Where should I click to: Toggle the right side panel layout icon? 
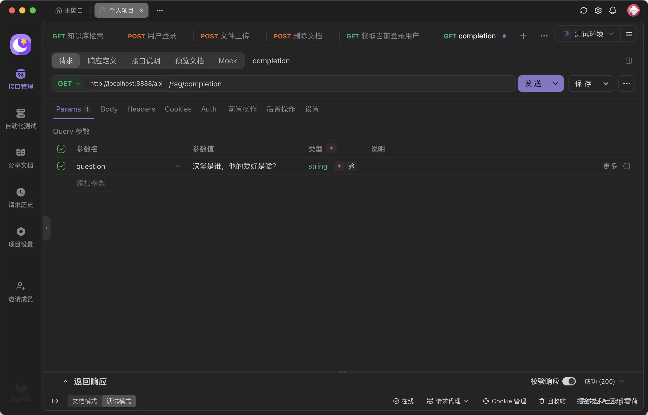pos(629,61)
